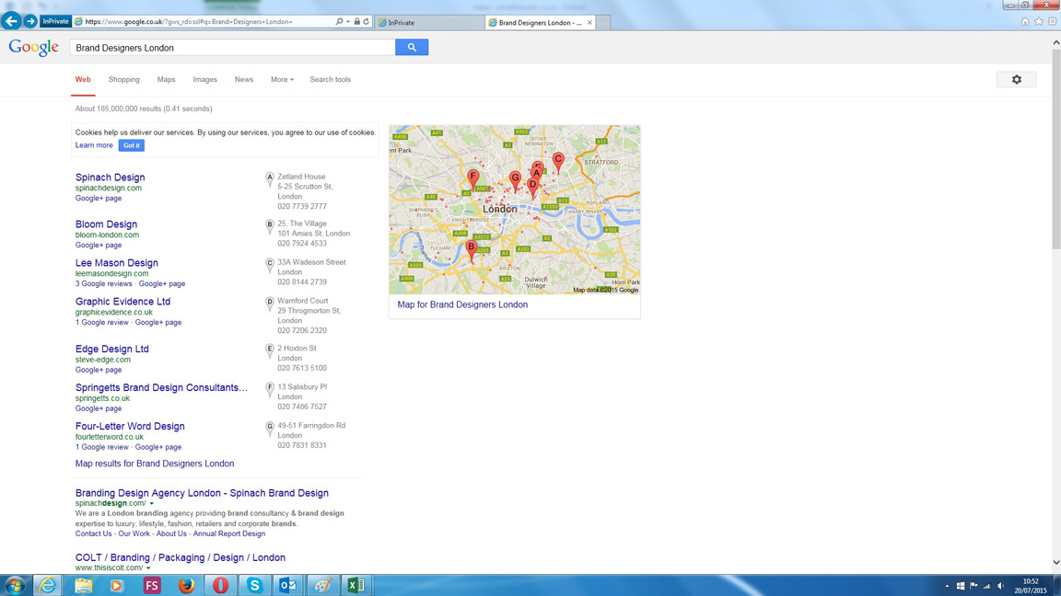Start Firefox from the taskbar
Image resolution: width=1061 pixels, height=596 pixels.
pyautogui.click(x=186, y=585)
